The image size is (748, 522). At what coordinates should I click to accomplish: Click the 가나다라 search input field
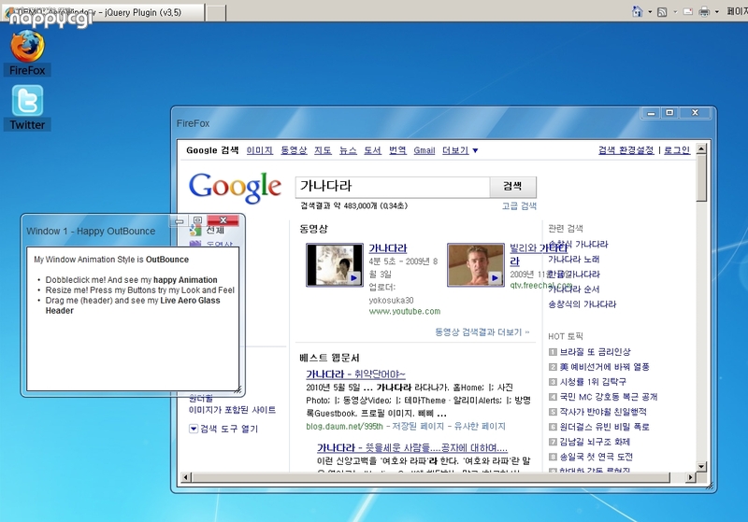click(x=393, y=186)
